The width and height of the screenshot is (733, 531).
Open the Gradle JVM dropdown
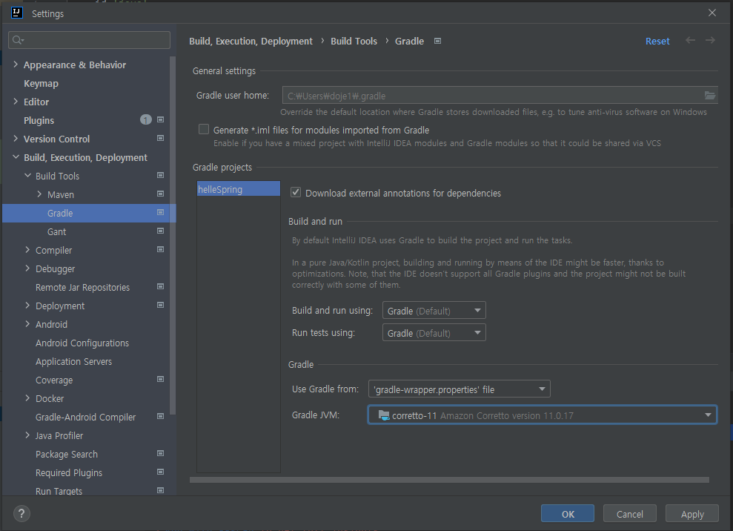point(543,415)
